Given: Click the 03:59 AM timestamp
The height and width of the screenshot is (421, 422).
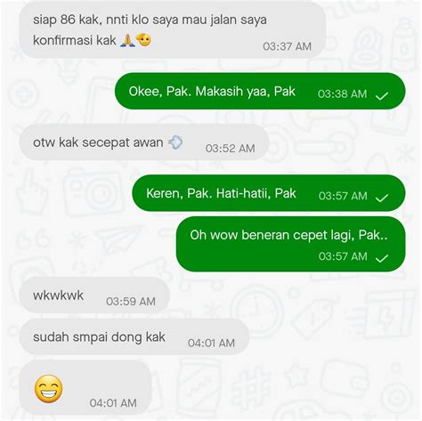Looking at the screenshot, I should click(x=131, y=302).
